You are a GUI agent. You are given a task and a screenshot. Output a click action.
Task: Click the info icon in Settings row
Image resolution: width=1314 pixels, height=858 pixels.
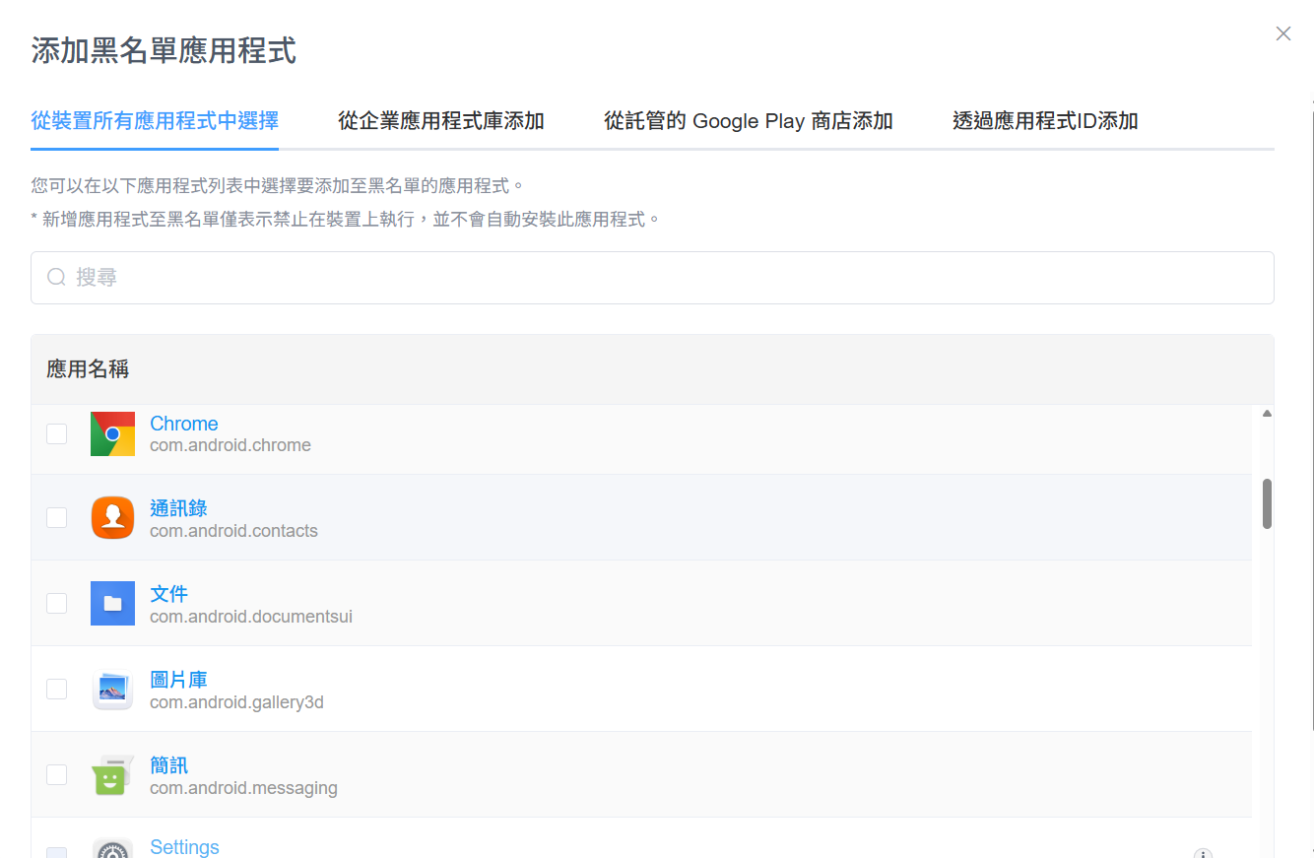(x=1203, y=853)
